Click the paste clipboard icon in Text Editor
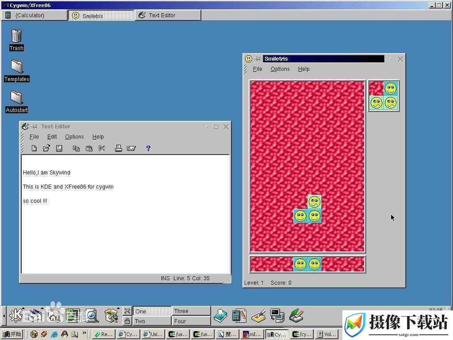This screenshot has height=340, width=453. (x=89, y=148)
